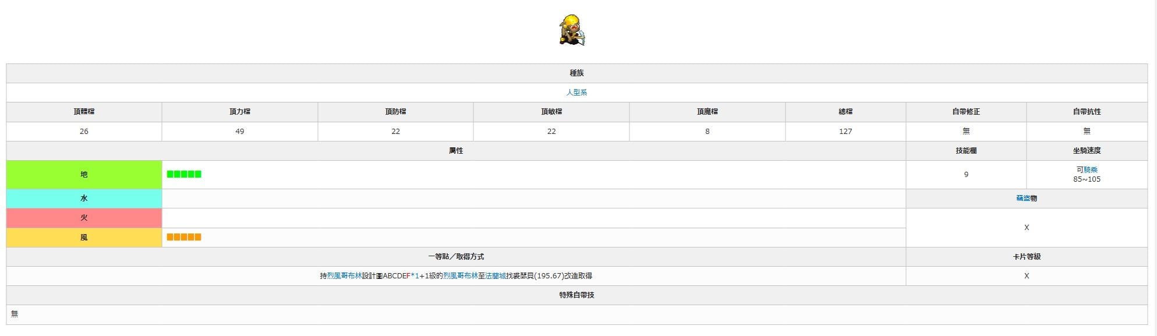
Task: Click the green earth attribute bar
Action: click(x=184, y=174)
